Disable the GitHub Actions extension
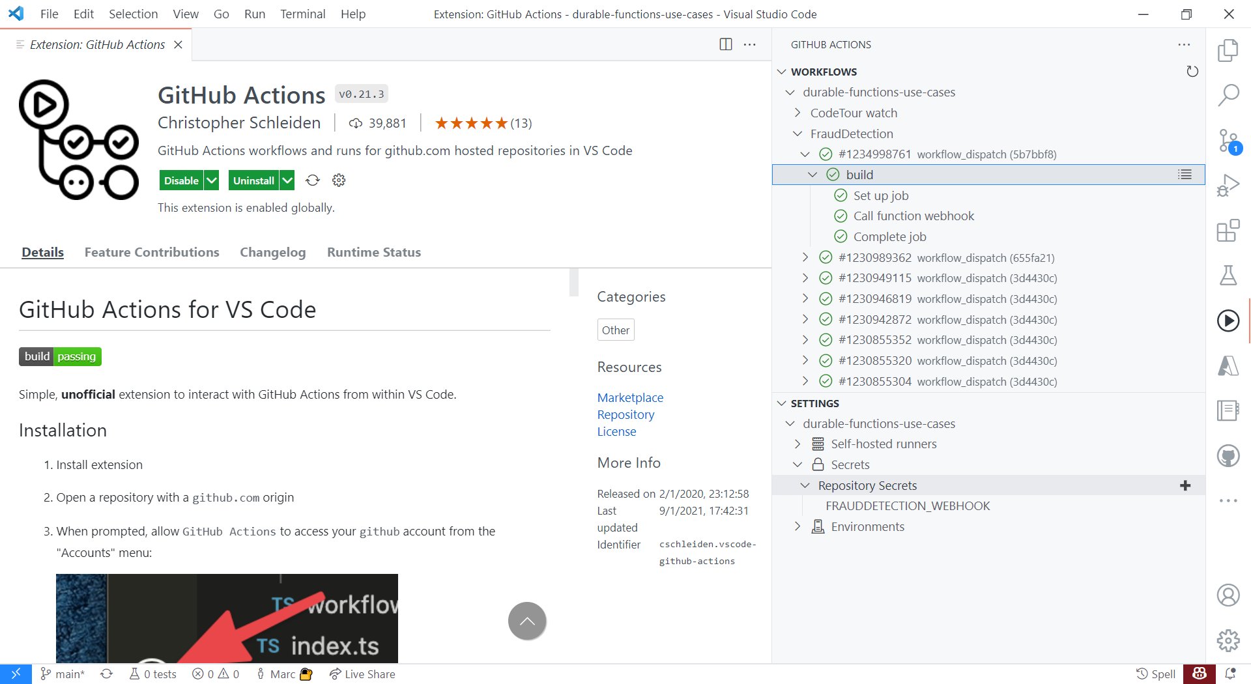 (181, 180)
